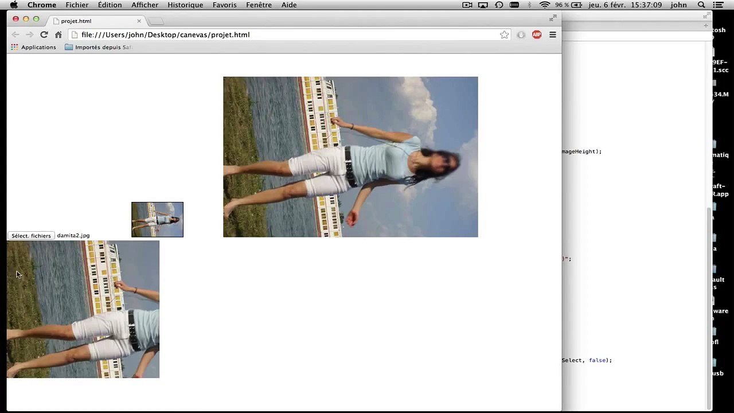The height and width of the screenshot is (413, 734).
Task: Select the projet.html tab
Action: (x=96, y=21)
